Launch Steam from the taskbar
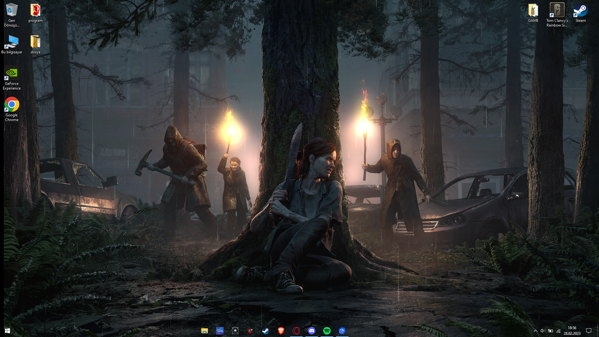Viewport: 599px width, 337px height. tap(266, 331)
